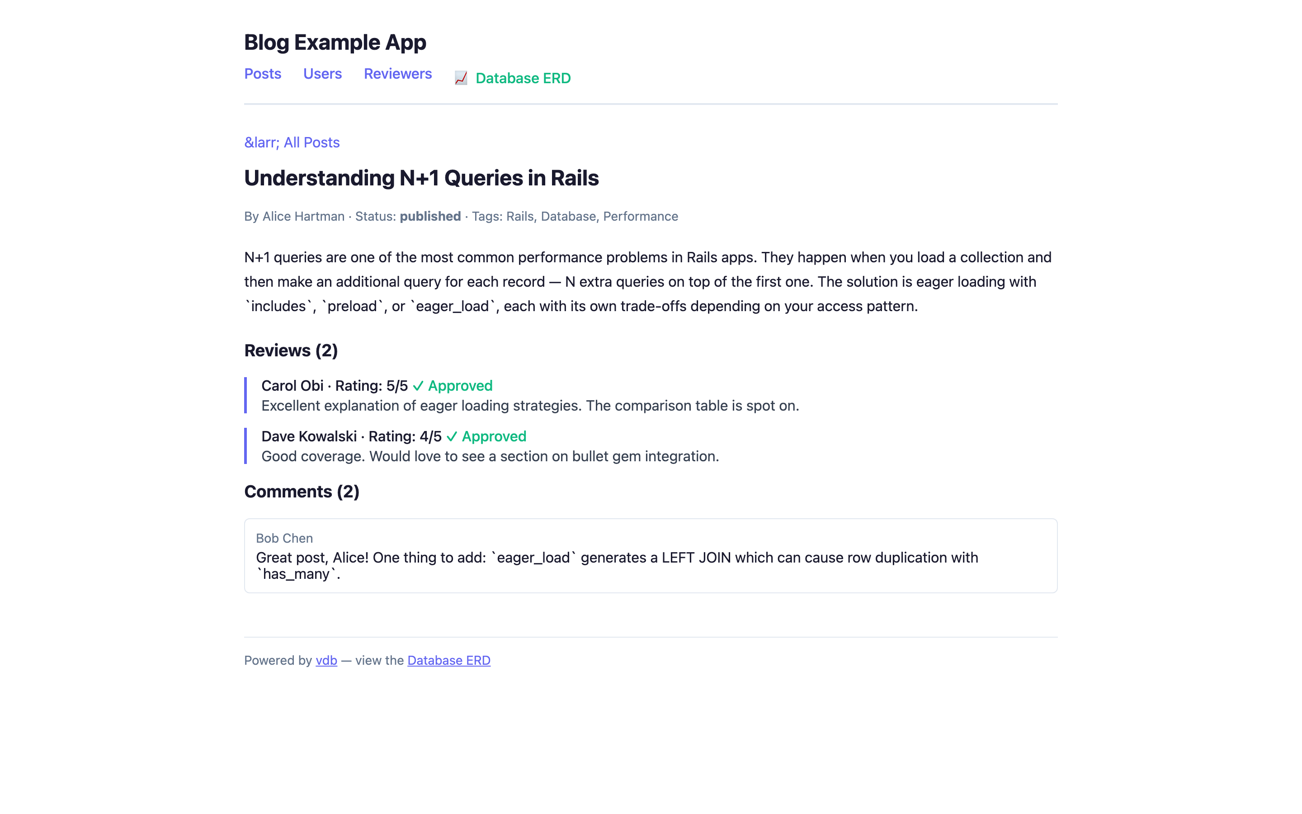Open the footer Database ERD link

(x=449, y=661)
